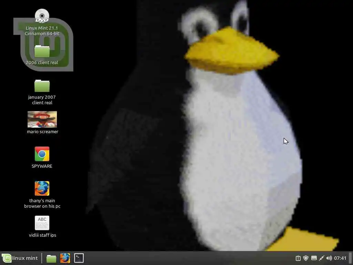The height and width of the screenshot is (265, 353).
Task: Click the update manager shield tray icon
Action: tap(305, 258)
